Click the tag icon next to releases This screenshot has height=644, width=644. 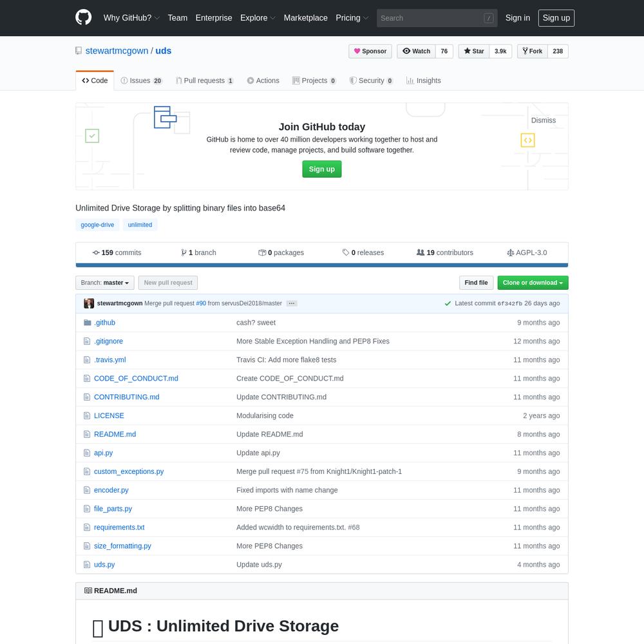pyautogui.click(x=346, y=252)
